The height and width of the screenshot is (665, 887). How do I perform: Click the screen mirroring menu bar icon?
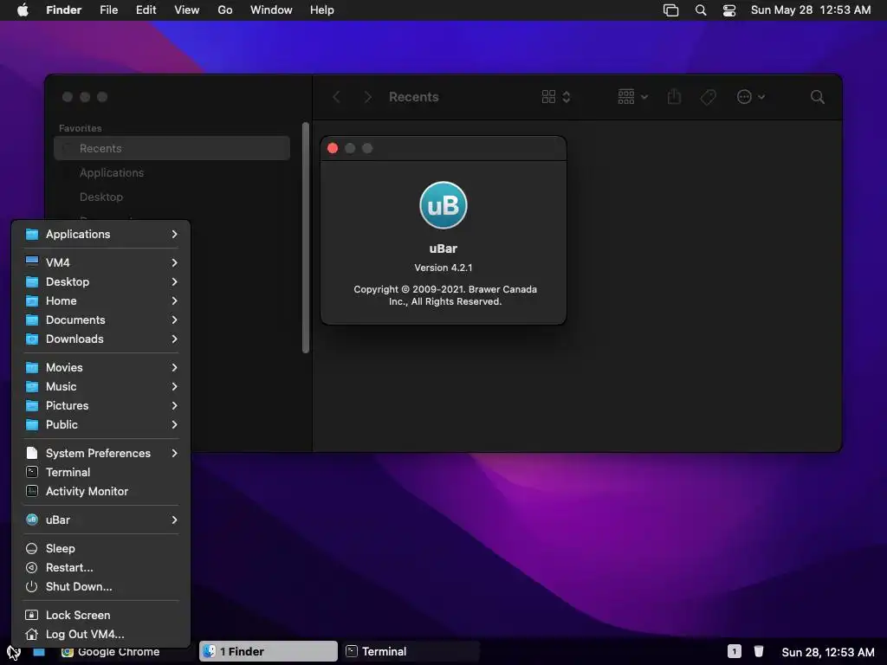click(x=671, y=10)
